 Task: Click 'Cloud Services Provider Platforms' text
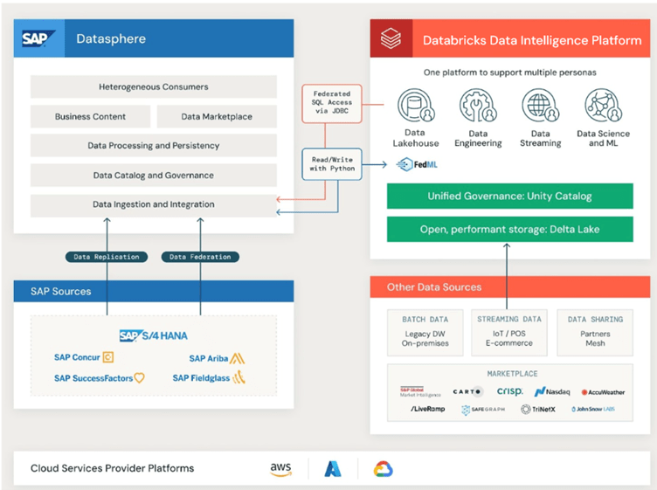[113, 468]
